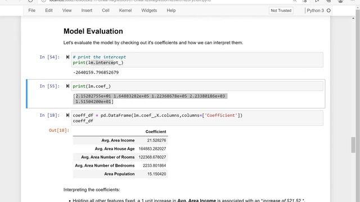Screen dimensions: 360x202
Task: Open the Help menu
Action: (171, 11)
